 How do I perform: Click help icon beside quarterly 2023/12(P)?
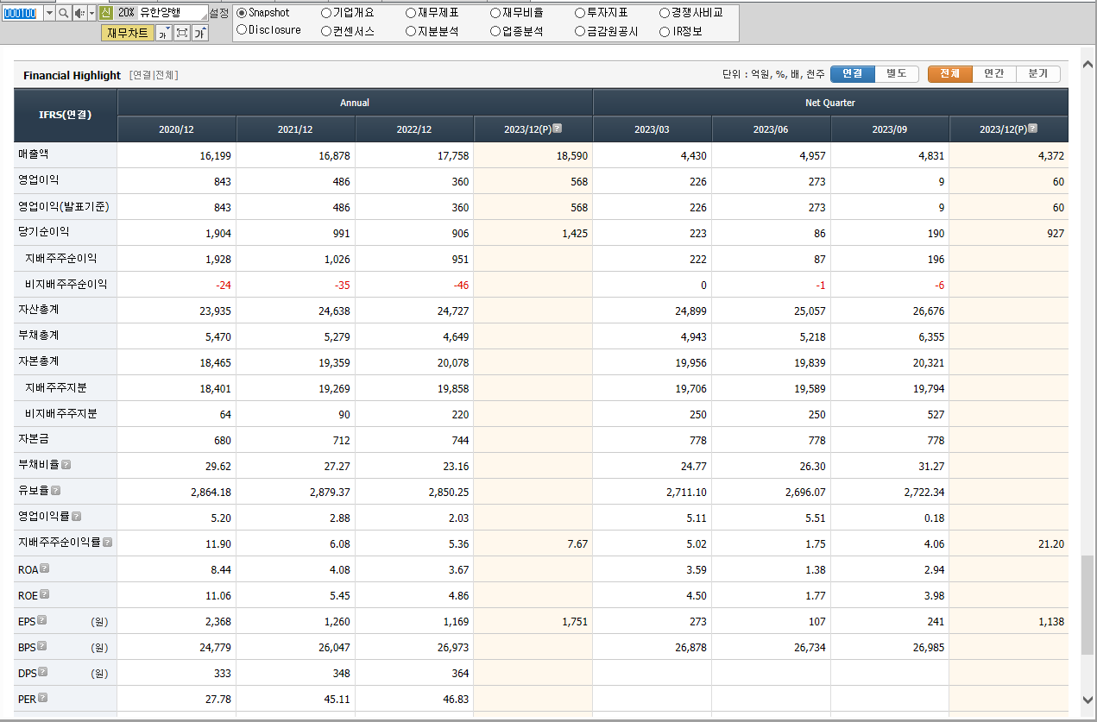click(1032, 129)
